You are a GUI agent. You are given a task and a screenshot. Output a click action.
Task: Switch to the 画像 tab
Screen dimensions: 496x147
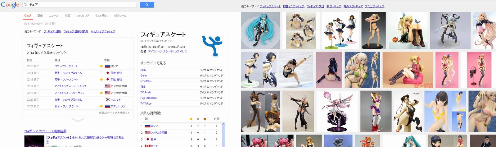pyautogui.click(x=40, y=16)
